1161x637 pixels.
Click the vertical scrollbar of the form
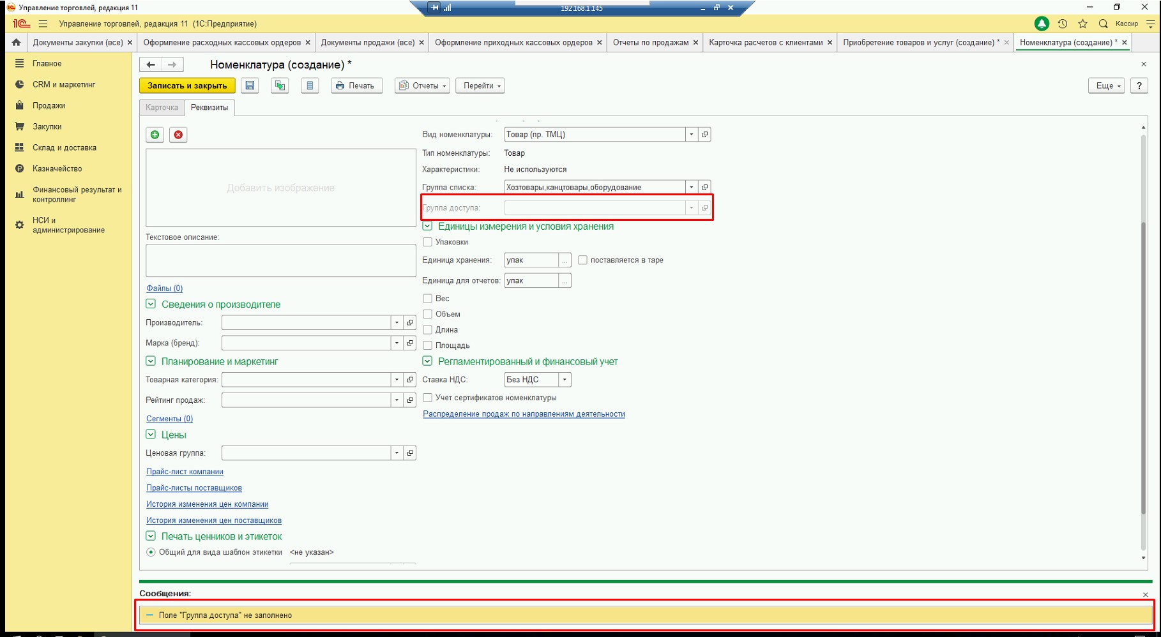(1143, 383)
